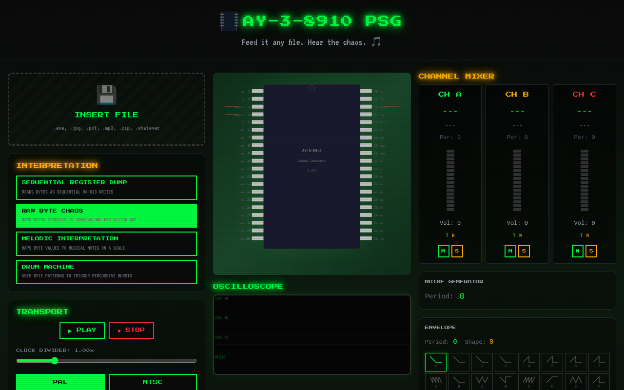Solo channel A with S button
Image resolution: width=624 pixels, height=390 pixels.
(x=457, y=251)
